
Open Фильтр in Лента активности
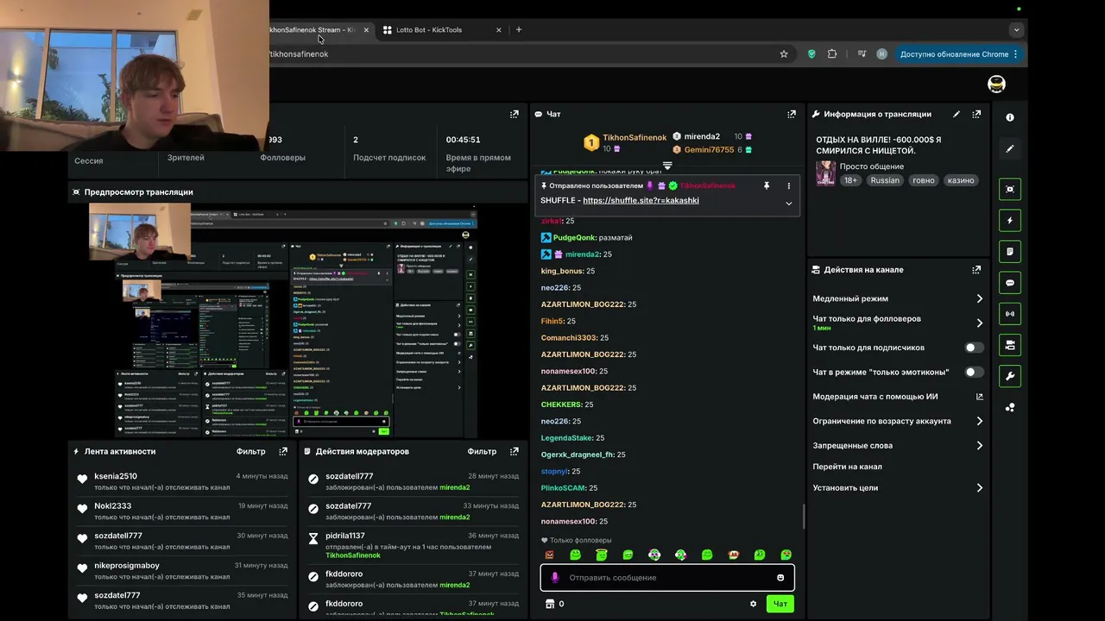pyautogui.click(x=251, y=451)
